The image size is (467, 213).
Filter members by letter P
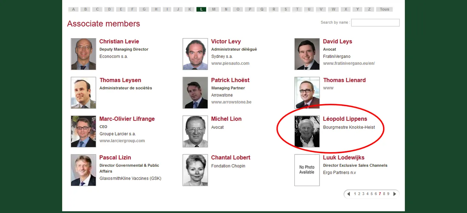(250, 9)
